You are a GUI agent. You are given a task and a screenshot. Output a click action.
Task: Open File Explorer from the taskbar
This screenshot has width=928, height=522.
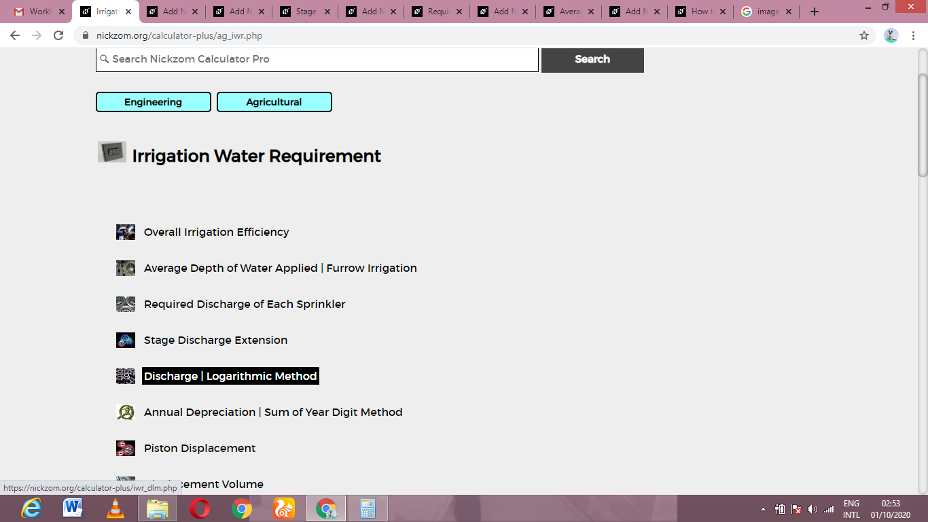click(158, 508)
